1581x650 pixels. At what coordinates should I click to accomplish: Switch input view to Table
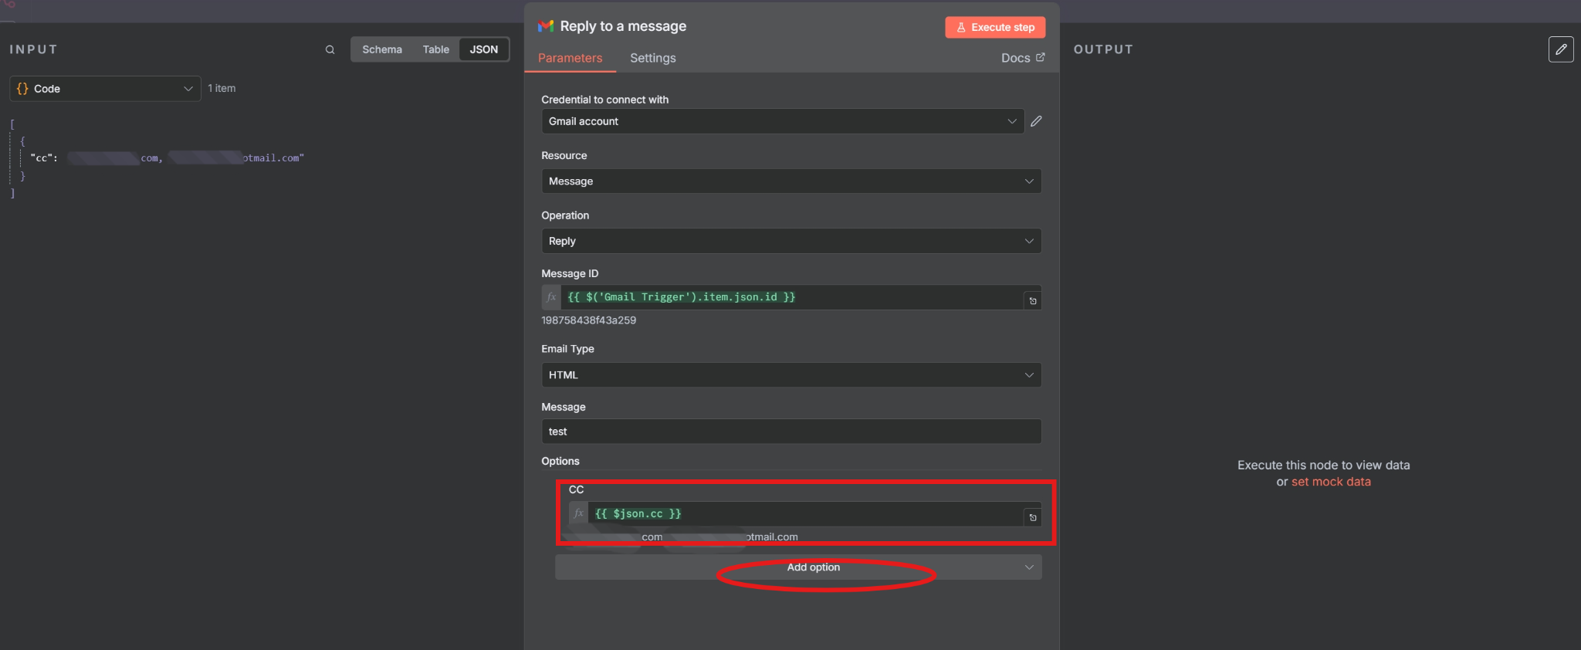[435, 49]
